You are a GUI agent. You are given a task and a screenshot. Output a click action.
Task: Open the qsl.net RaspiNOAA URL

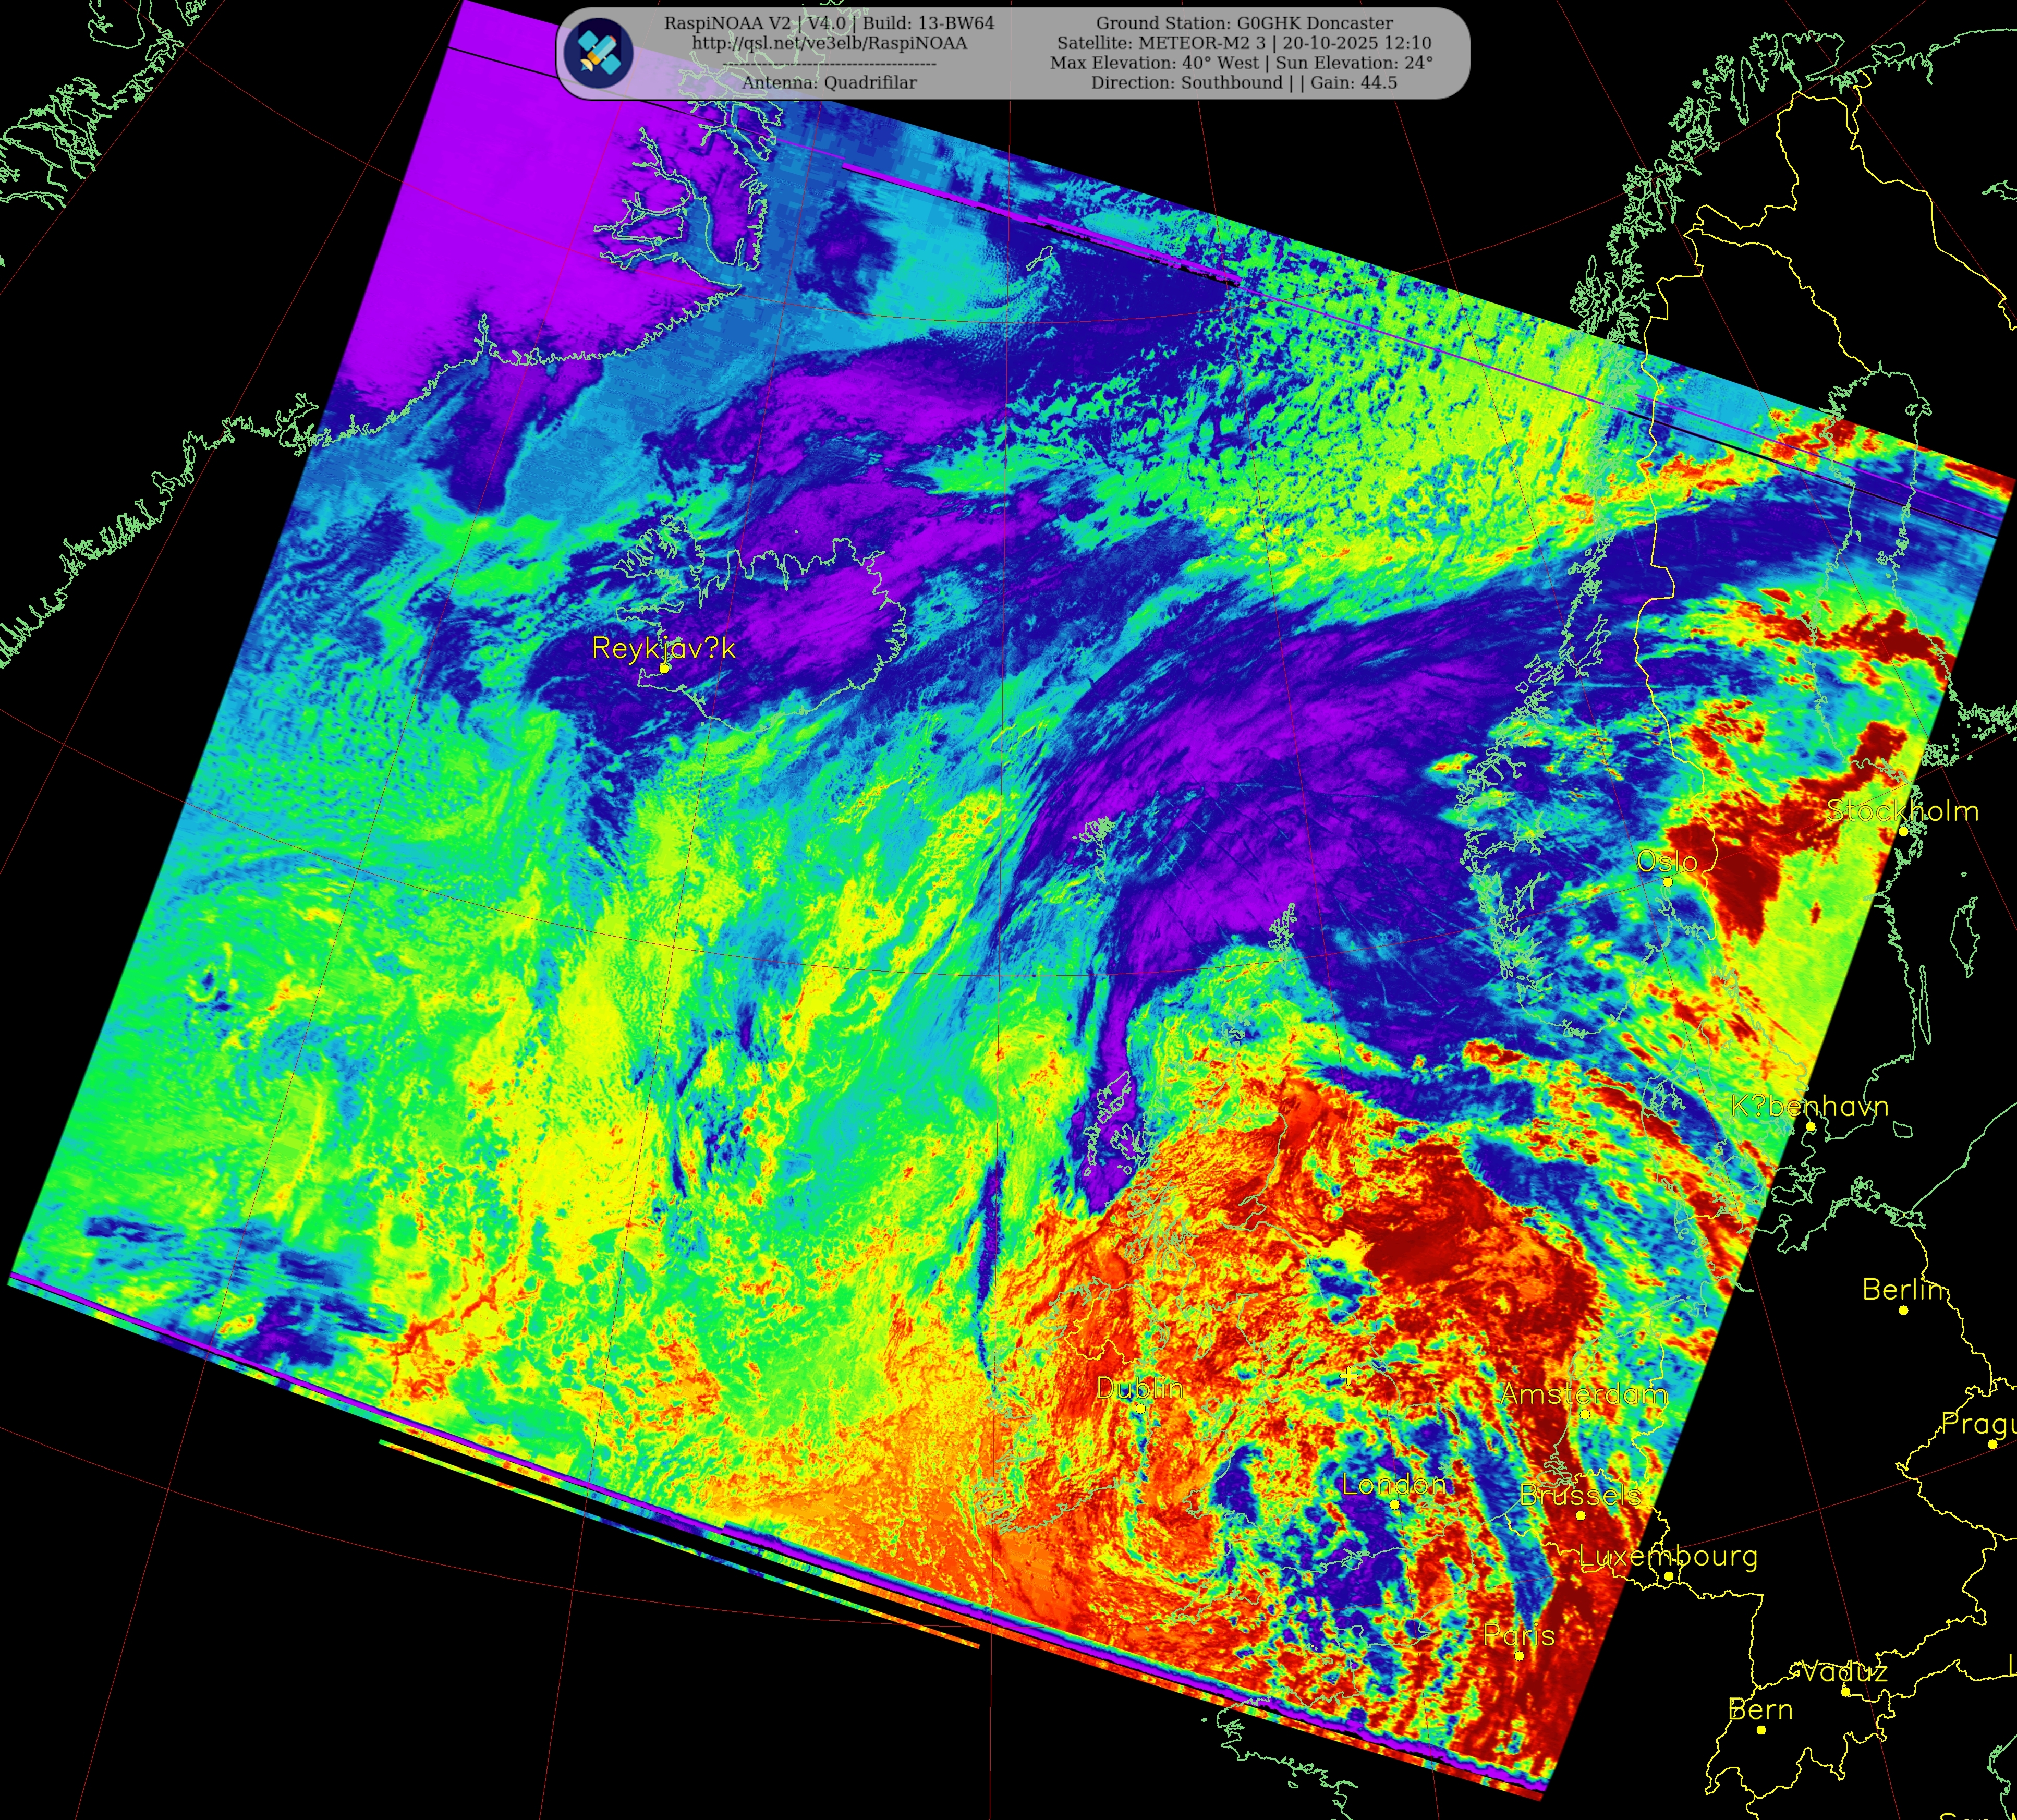click(x=829, y=43)
